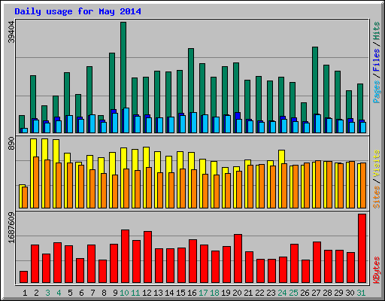Click day label 28 on the axis
Viewport: 385px width, 301px height.
pyautogui.click(x=327, y=293)
